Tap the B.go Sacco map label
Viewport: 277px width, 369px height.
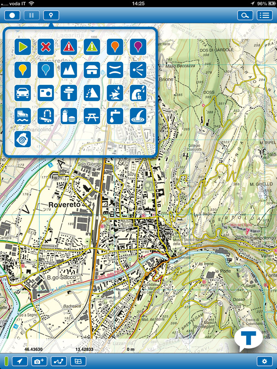point(61,278)
